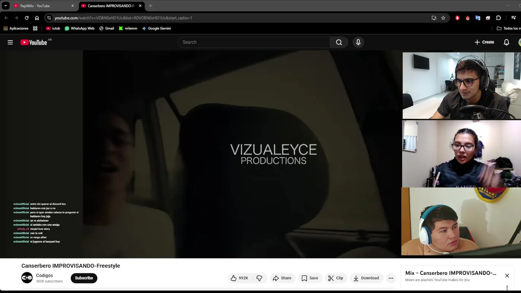Open the browser home page

coord(37,18)
